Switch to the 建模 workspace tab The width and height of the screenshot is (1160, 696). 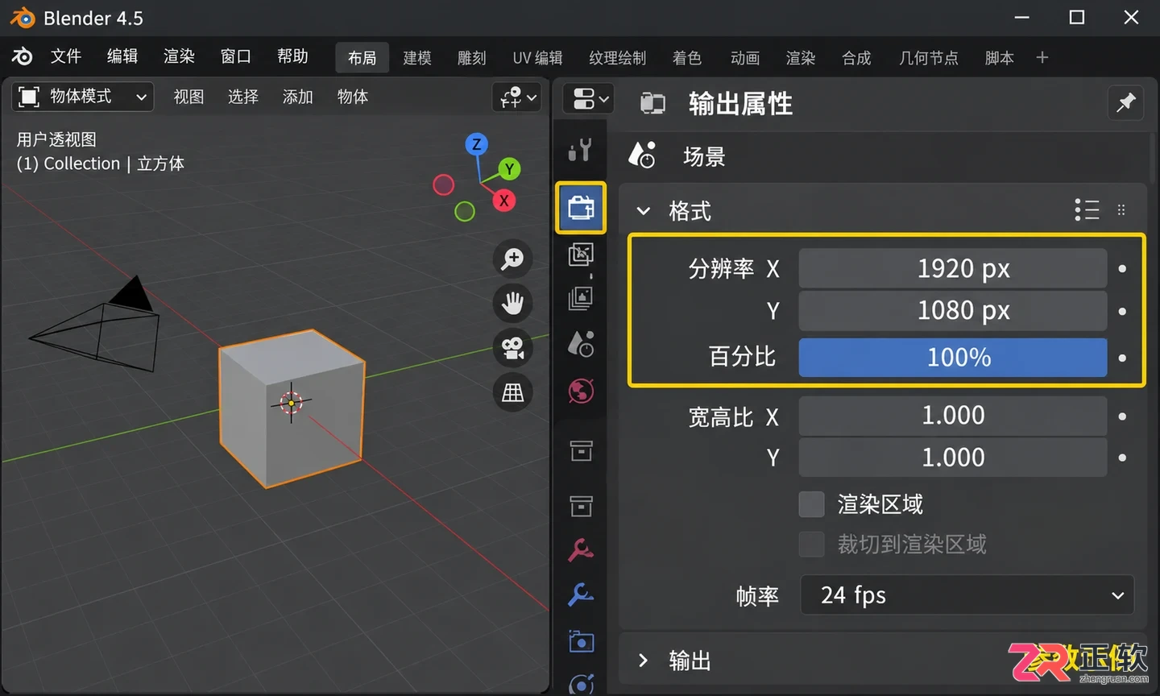[x=417, y=58]
